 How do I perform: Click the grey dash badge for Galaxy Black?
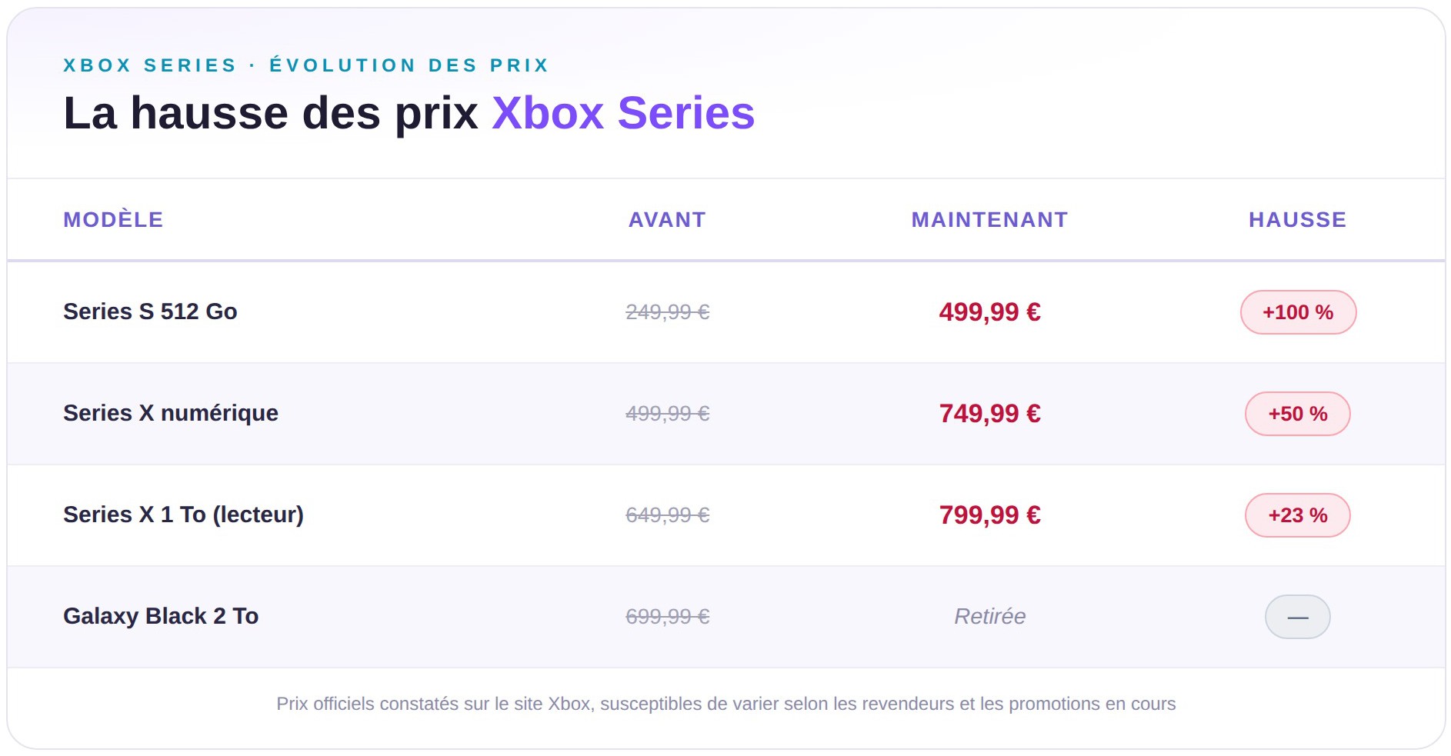(1298, 617)
